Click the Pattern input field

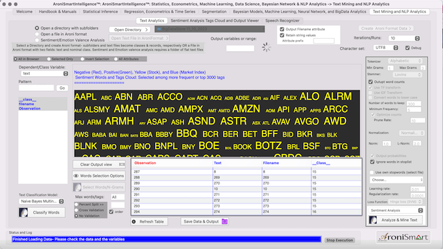click(36, 88)
